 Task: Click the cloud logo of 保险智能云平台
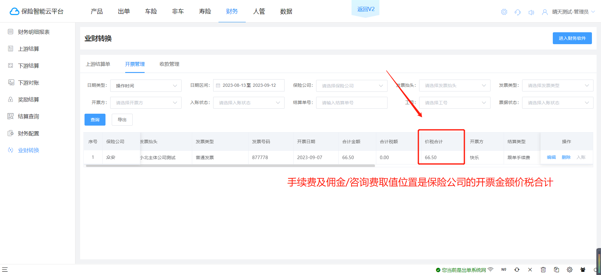click(14, 12)
